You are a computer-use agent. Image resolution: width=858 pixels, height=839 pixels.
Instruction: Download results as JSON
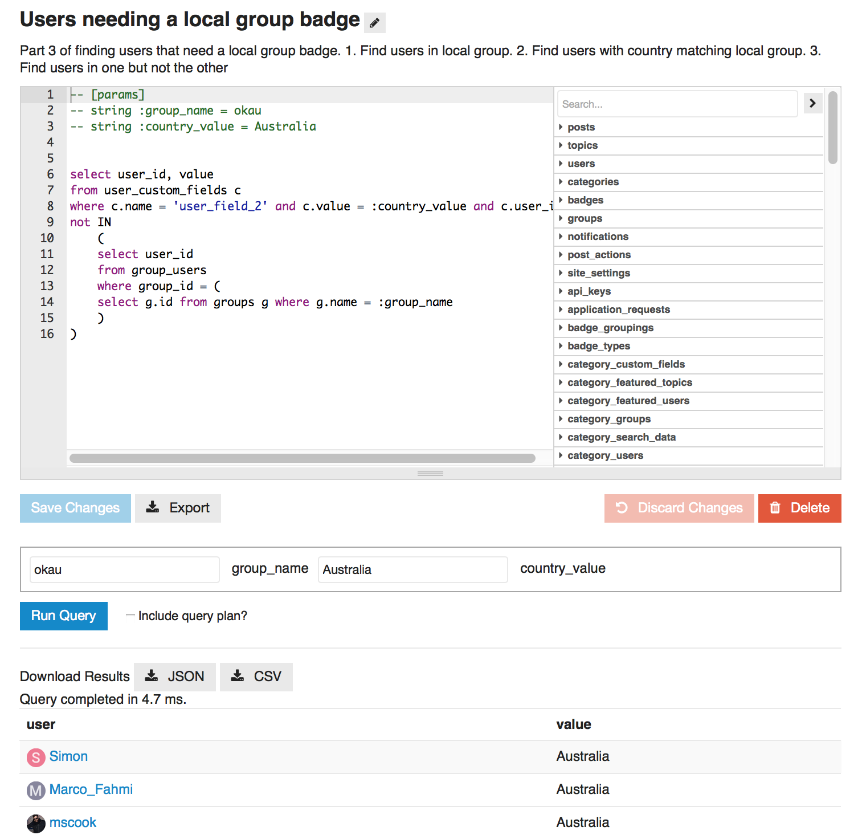[x=175, y=677]
